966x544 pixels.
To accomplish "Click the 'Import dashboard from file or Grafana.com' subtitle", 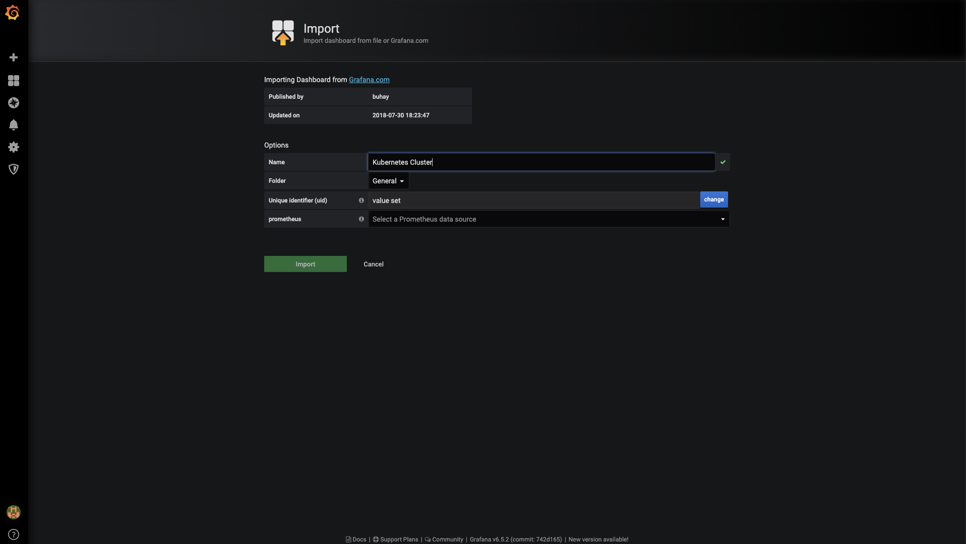I will tap(366, 41).
